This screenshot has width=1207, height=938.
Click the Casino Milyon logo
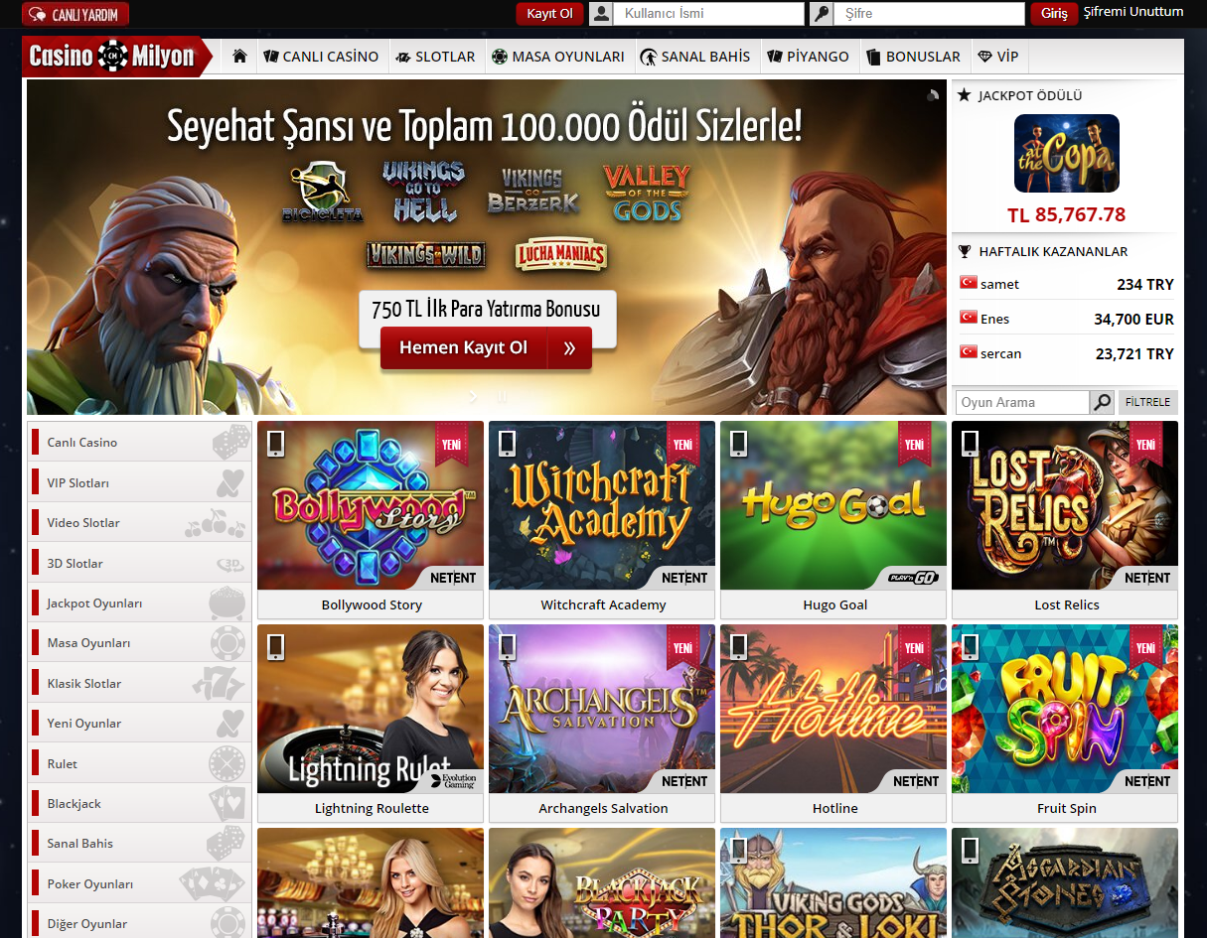coord(116,57)
